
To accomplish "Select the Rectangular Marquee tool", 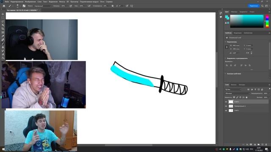I will click(3, 18).
